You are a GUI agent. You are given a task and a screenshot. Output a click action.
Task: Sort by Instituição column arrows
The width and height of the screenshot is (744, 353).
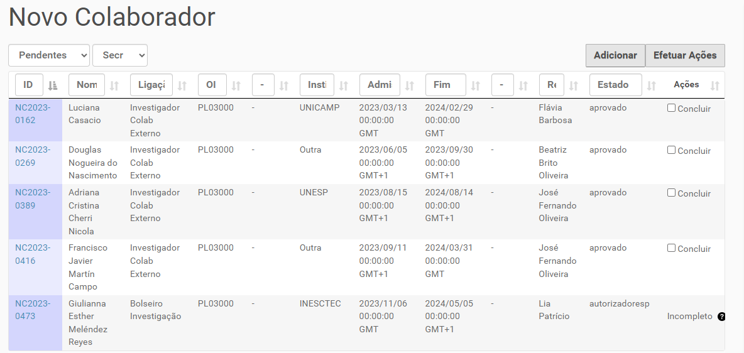tap(344, 85)
